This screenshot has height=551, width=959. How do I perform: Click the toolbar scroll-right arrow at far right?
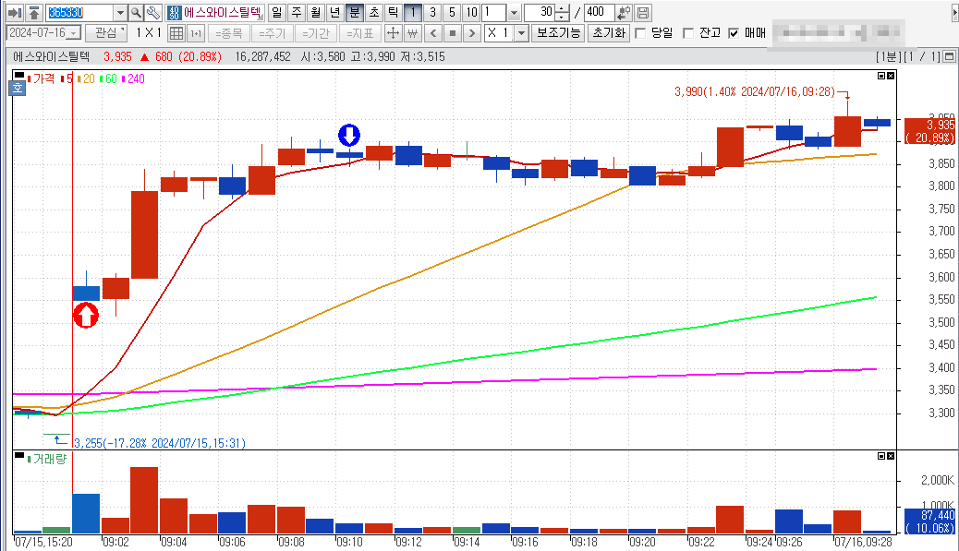point(954,12)
